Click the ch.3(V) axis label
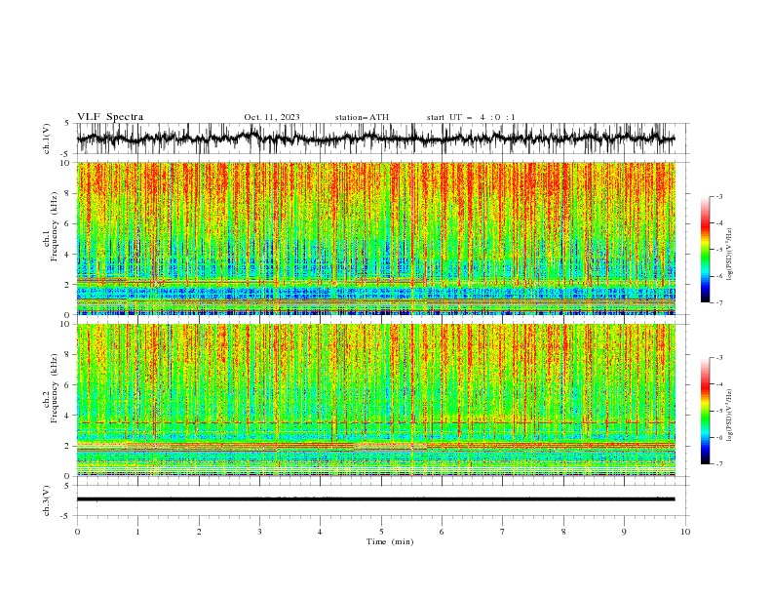 47,500
